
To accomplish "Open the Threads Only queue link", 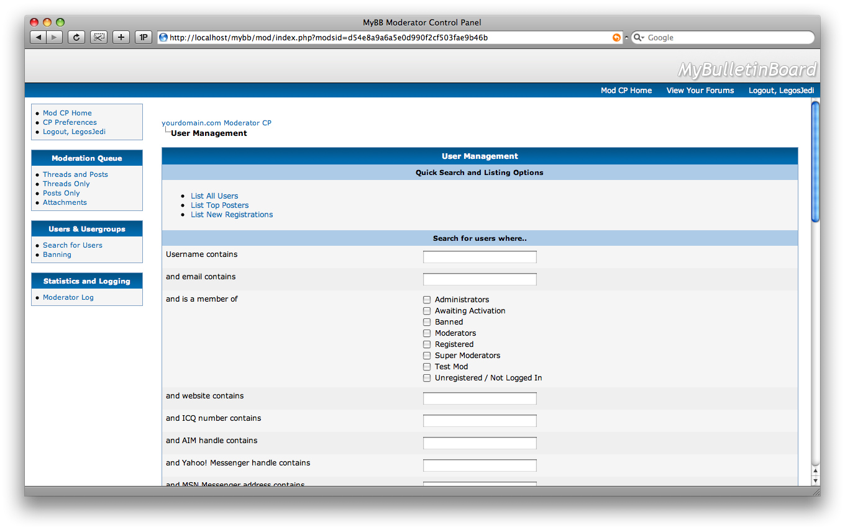I will (x=66, y=184).
